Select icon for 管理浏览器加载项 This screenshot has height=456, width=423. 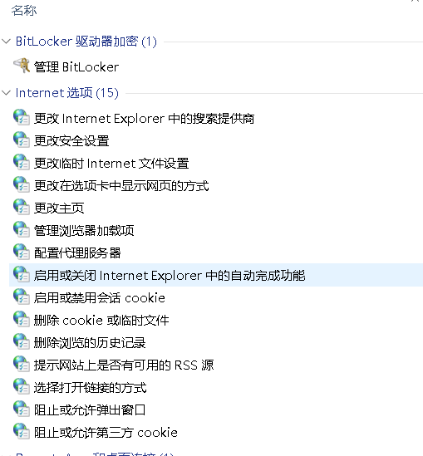pos(22,229)
